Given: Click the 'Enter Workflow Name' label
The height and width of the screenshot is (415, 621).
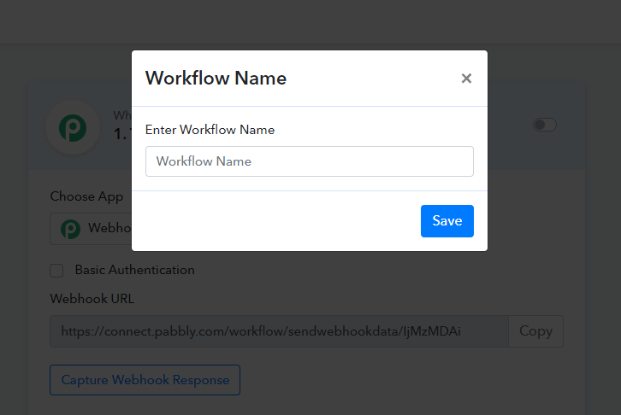Looking at the screenshot, I should coord(210,130).
